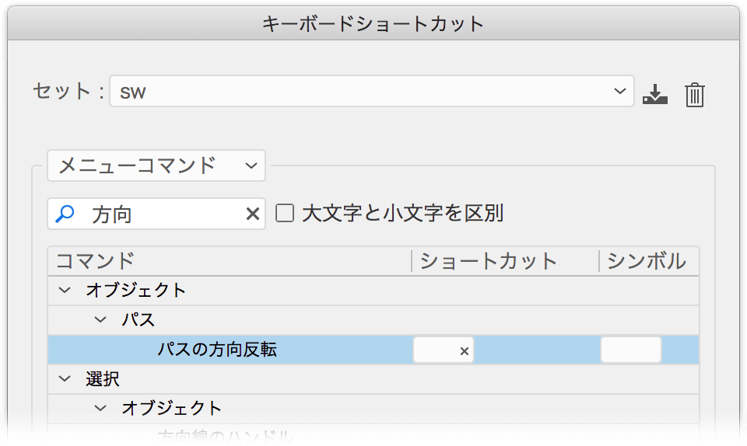Select the パスの方向反転 command row
Screen dimensions: 747x446
pyautogui.click(x=373, y=350)
